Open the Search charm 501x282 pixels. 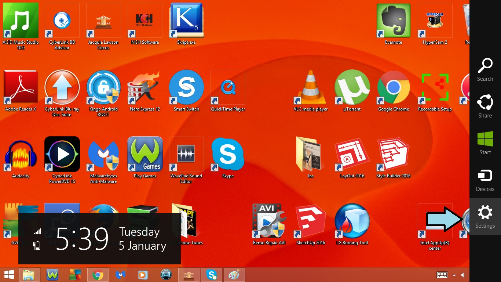click(x=485, y=70)
